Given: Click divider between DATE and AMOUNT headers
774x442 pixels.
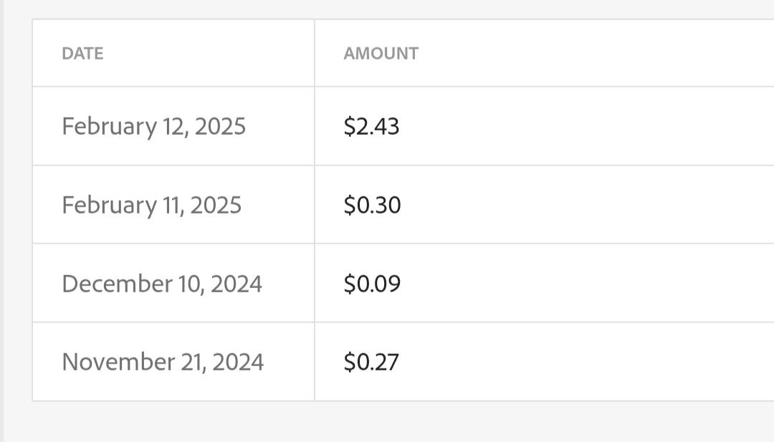Looking at the screenshot, I should [314, 54].
